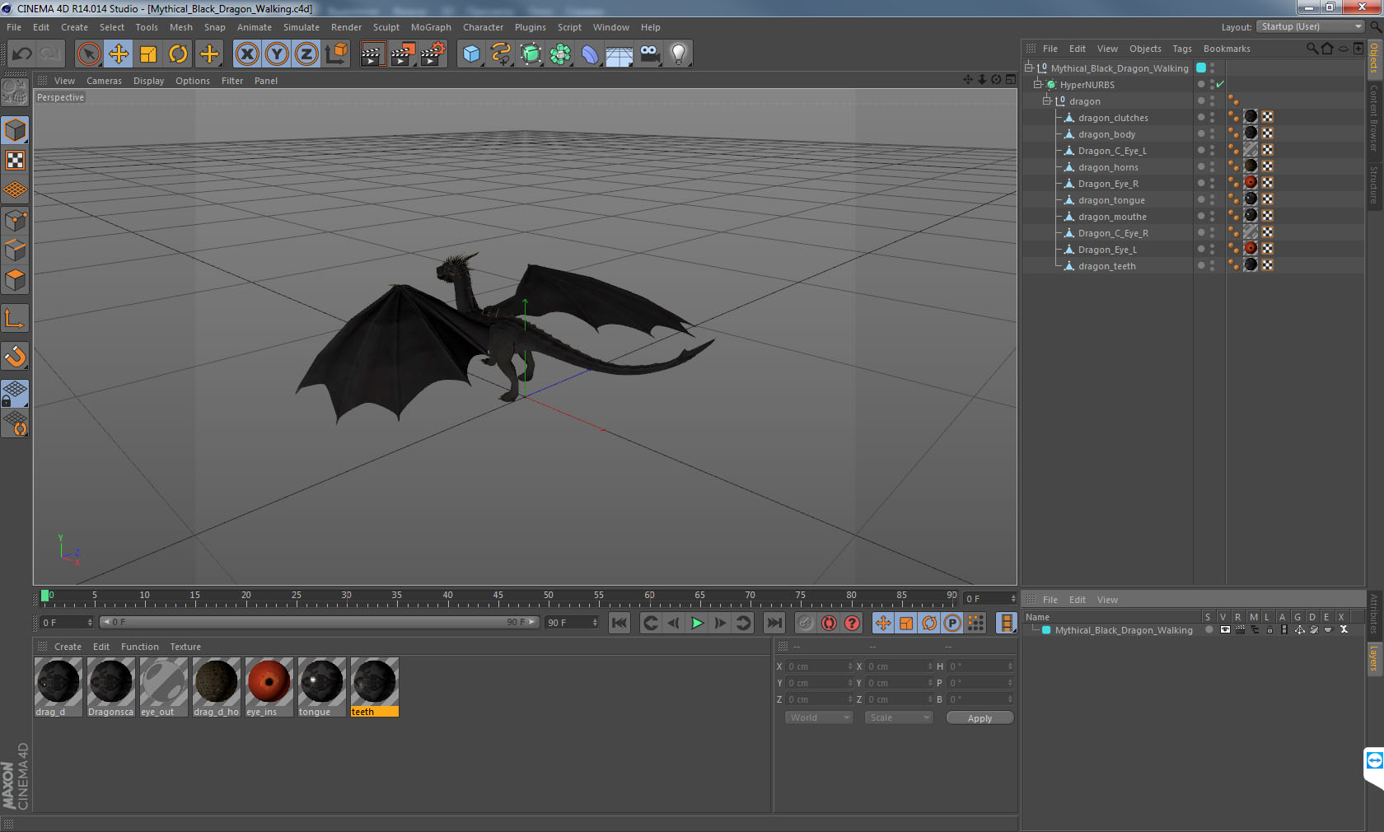Select the eye_ins material swatch
Image resolution: width=1384 pixels, height=832 pixels.
[x=269, y=682]
